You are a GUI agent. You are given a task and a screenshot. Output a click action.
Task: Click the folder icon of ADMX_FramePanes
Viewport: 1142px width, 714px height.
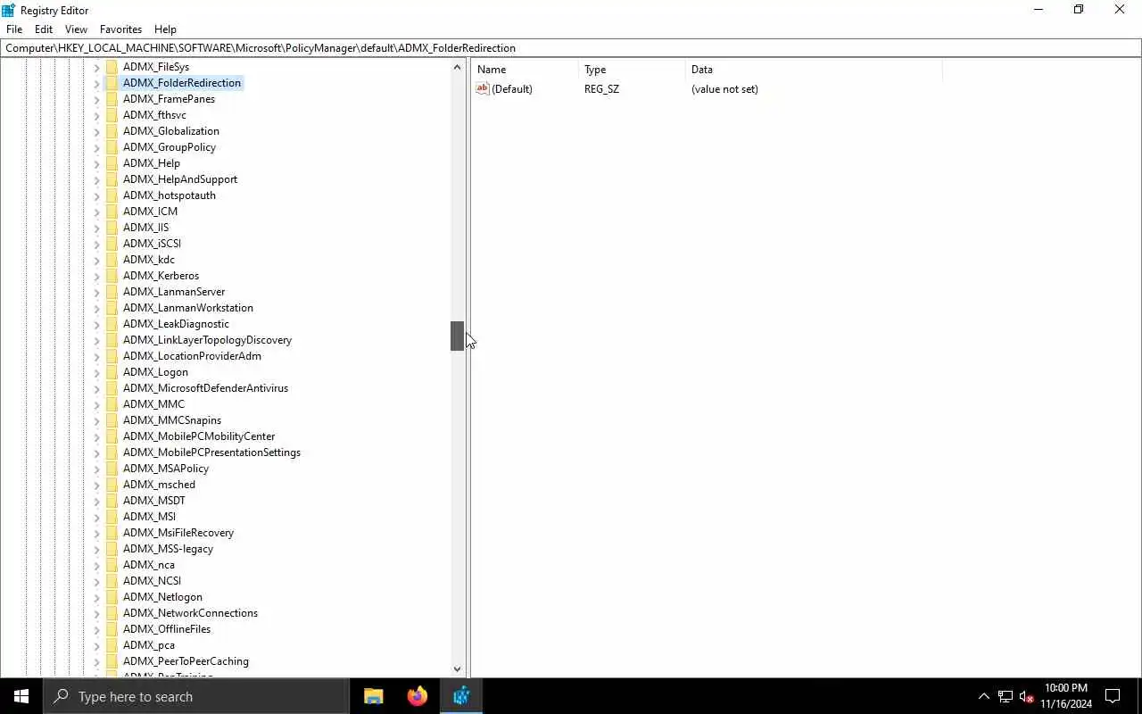tap(112, 99)
